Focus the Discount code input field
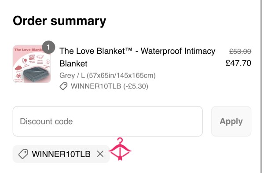The width and height of the screenshot is (264, 173). point(108,121)
